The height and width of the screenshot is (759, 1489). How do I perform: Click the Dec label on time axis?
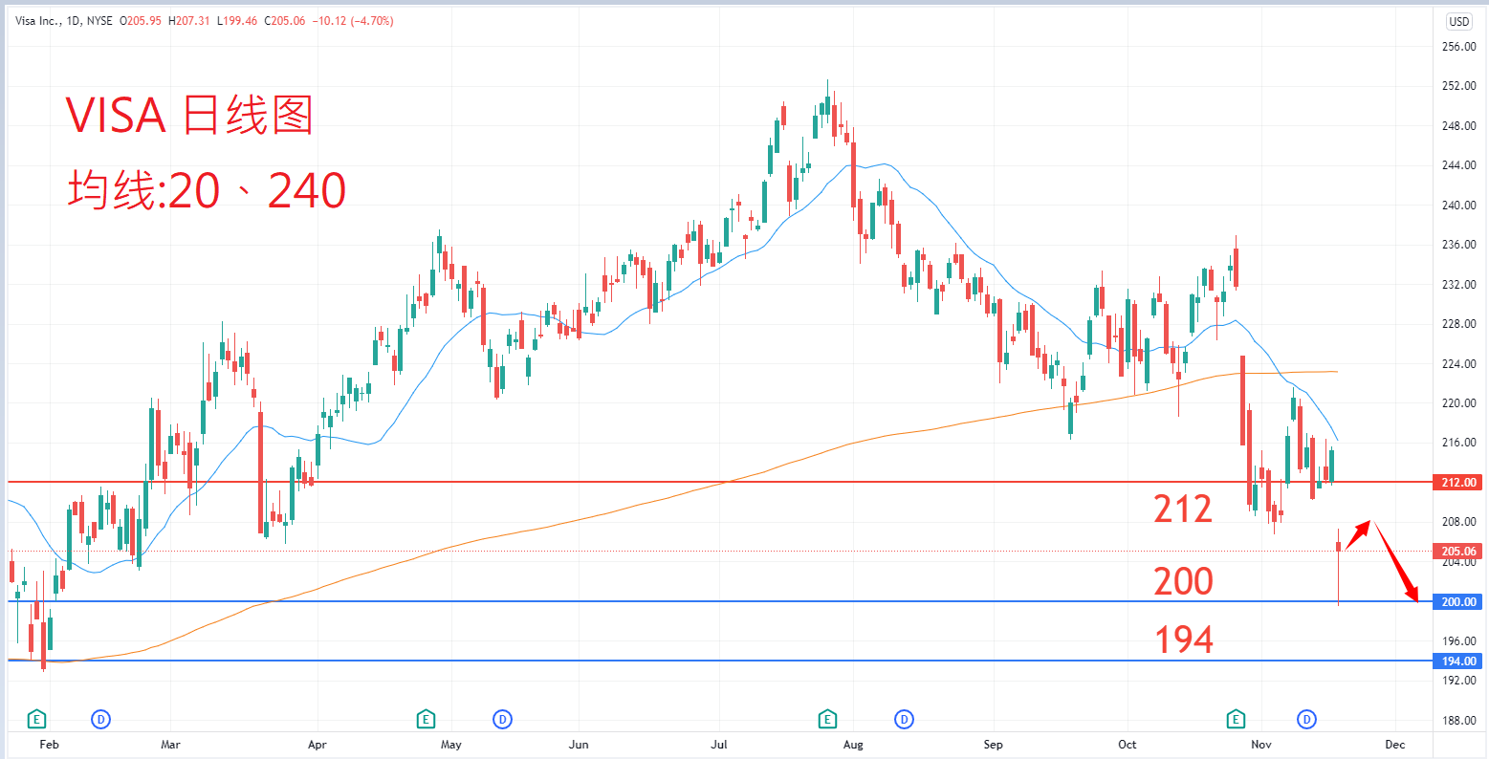click(1394, 744)
